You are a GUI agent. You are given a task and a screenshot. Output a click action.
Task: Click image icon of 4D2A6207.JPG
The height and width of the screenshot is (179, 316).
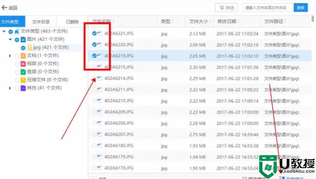[99, 134]
